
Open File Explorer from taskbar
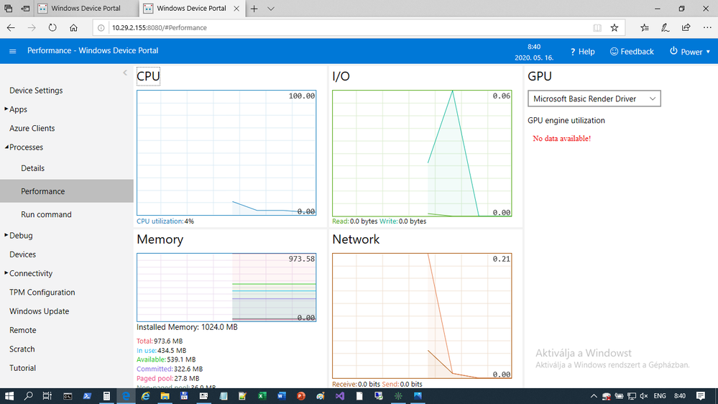[165, 396]
